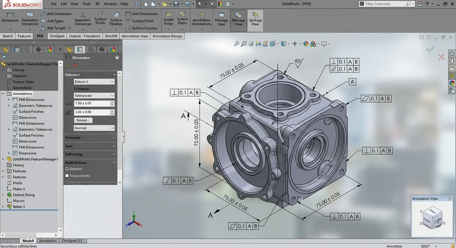Select the crosshair tab in the Dimension panel
This screenshot has width=456, height=248.
click(x=102, y=49)
